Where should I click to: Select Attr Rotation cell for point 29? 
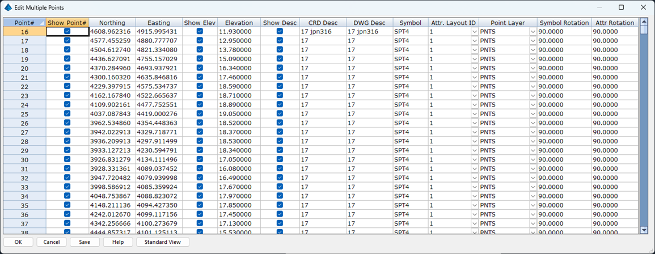click(615, 150)
